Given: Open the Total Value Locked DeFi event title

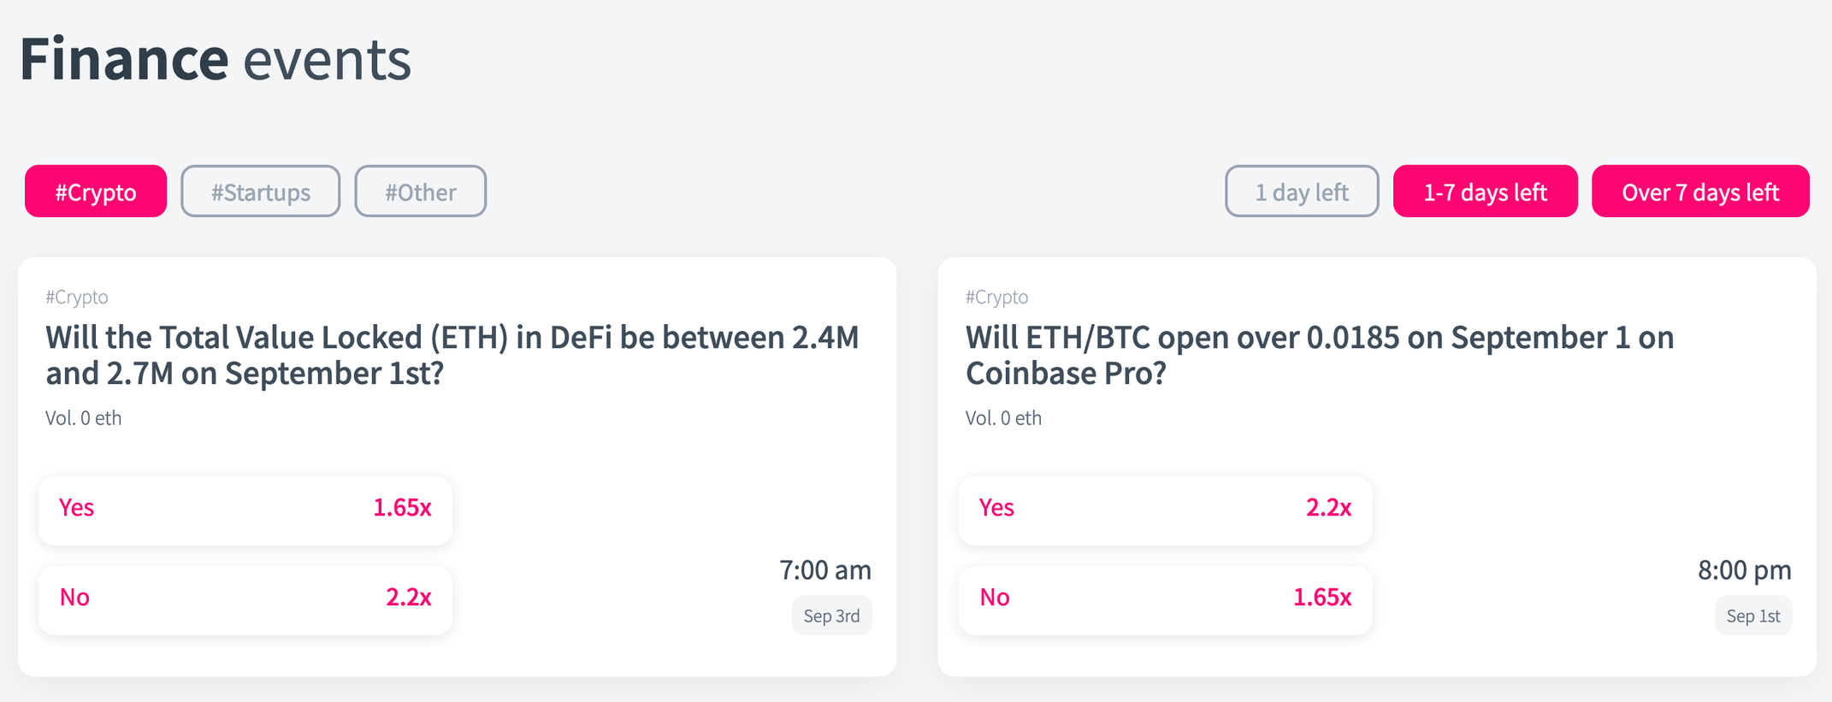Looking at the screenshot, I should 452,355.
